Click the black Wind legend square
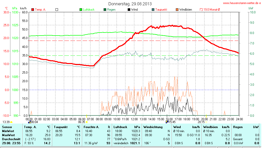 click(x=129, y=10)
